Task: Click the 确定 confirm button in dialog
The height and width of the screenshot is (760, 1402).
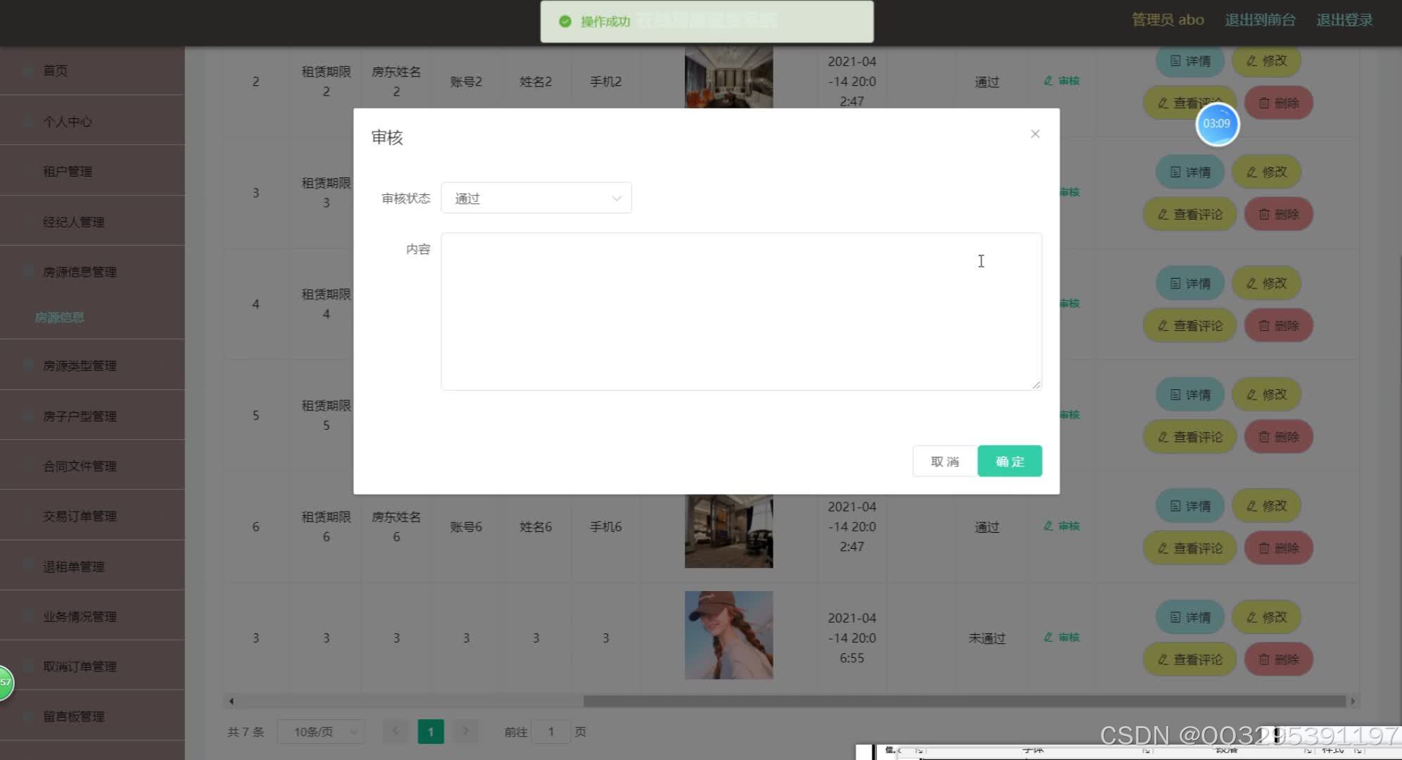Action: point(1010,460)
